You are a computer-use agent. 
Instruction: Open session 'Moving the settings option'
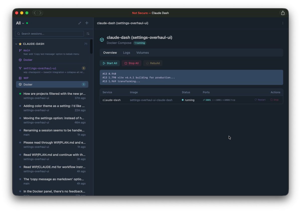coord(52,120)
